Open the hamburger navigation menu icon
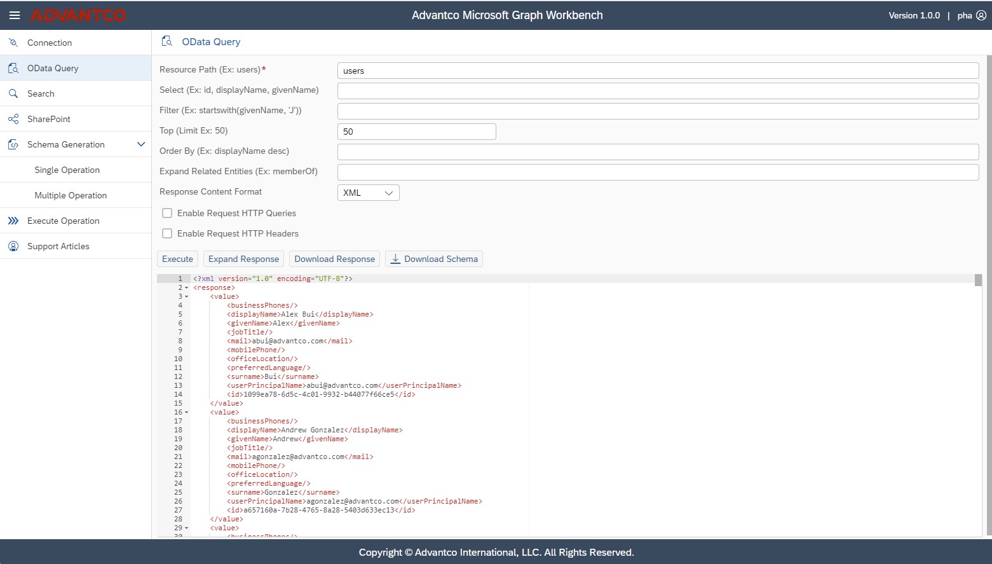This screenshot has width=992, height=564. click(14, 15)
